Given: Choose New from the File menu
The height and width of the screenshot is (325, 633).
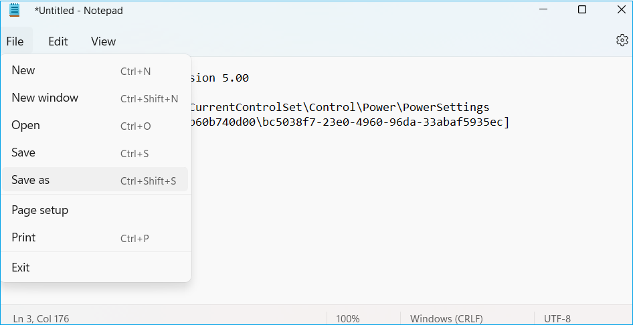Looking at the screenshot, I should click(95, 71).
